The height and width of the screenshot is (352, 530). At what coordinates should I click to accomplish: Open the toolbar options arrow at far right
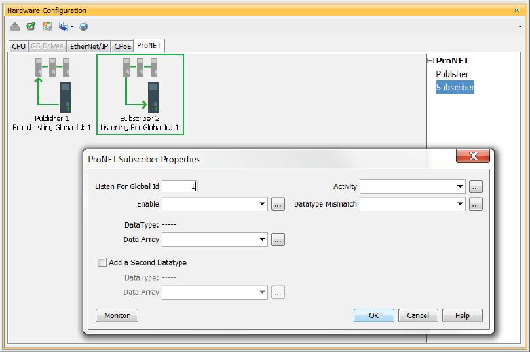pos(520,27)
